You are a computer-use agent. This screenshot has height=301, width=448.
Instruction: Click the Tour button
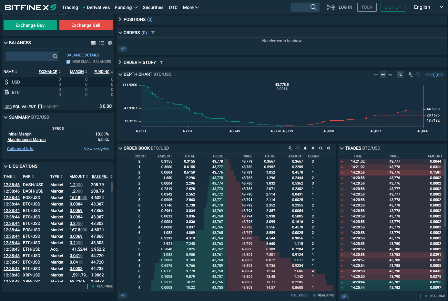pyautogui.click(x=367, y=7)
